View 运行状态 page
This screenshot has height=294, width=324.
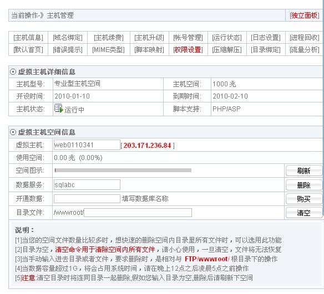pyautogui.click(x=227, y=38)
